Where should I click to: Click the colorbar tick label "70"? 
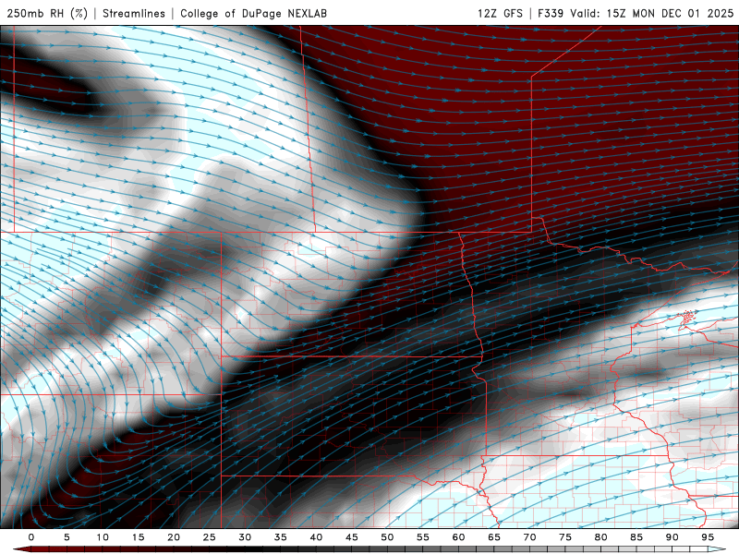tap(529, 537)
